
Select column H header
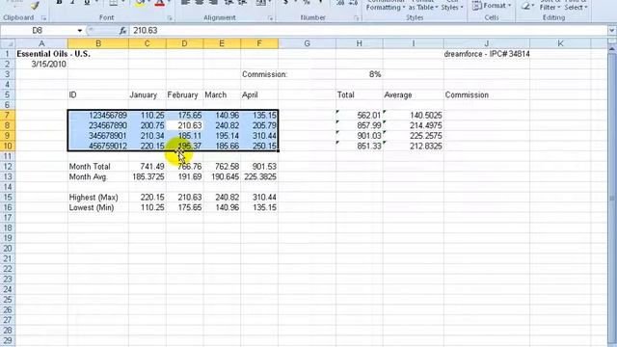(x=359, y=43)
